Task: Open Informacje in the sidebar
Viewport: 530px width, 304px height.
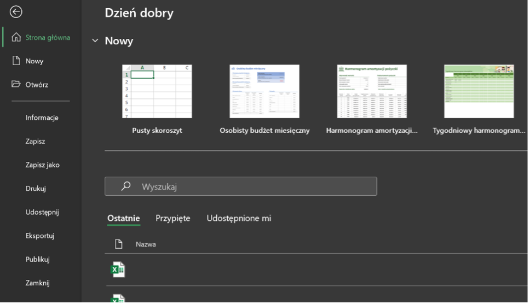Action: pyautogui.click(x=42, y=118)
